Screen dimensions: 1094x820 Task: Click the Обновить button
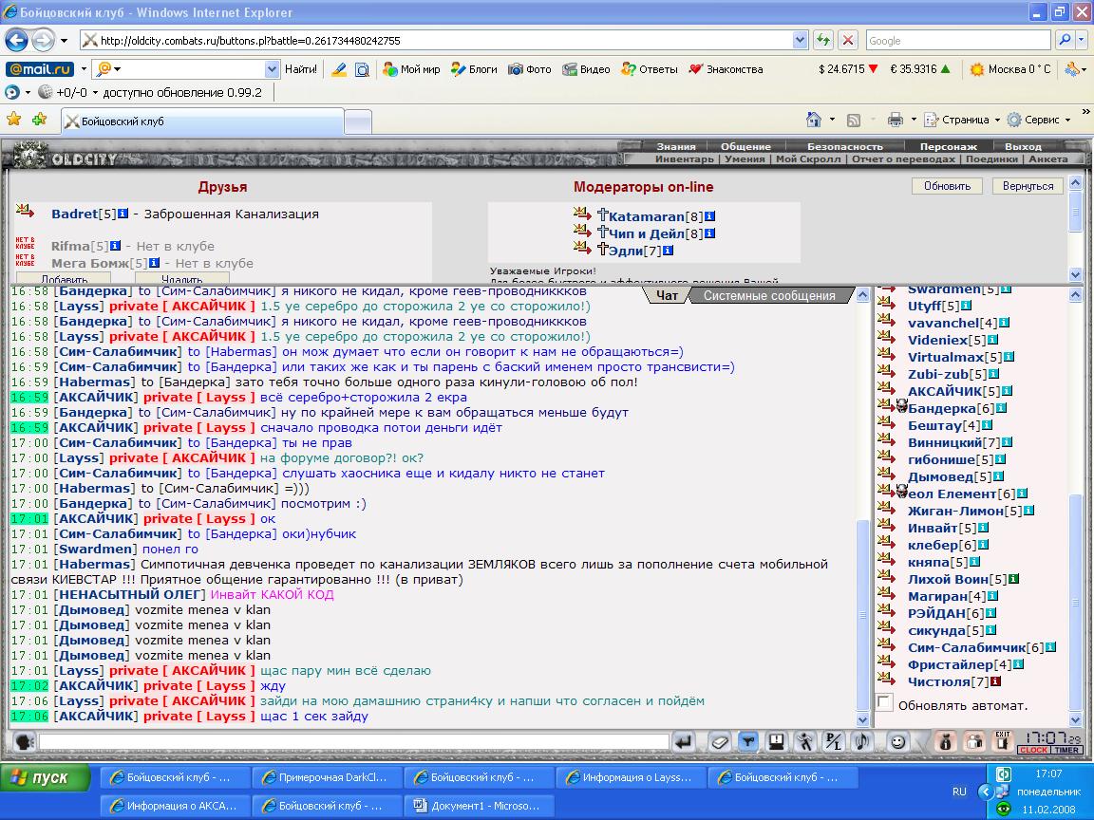947,186
